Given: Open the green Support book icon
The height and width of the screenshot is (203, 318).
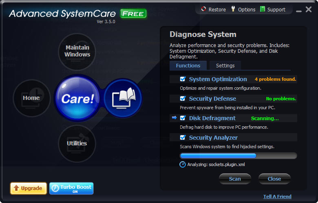Looking at the screenshot, I should [263, 9].
